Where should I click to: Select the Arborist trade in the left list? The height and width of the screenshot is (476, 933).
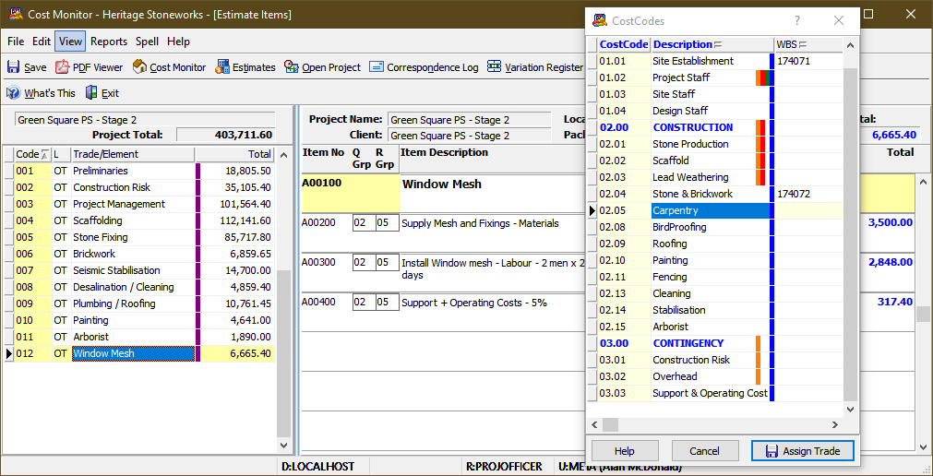click(140, 337)
